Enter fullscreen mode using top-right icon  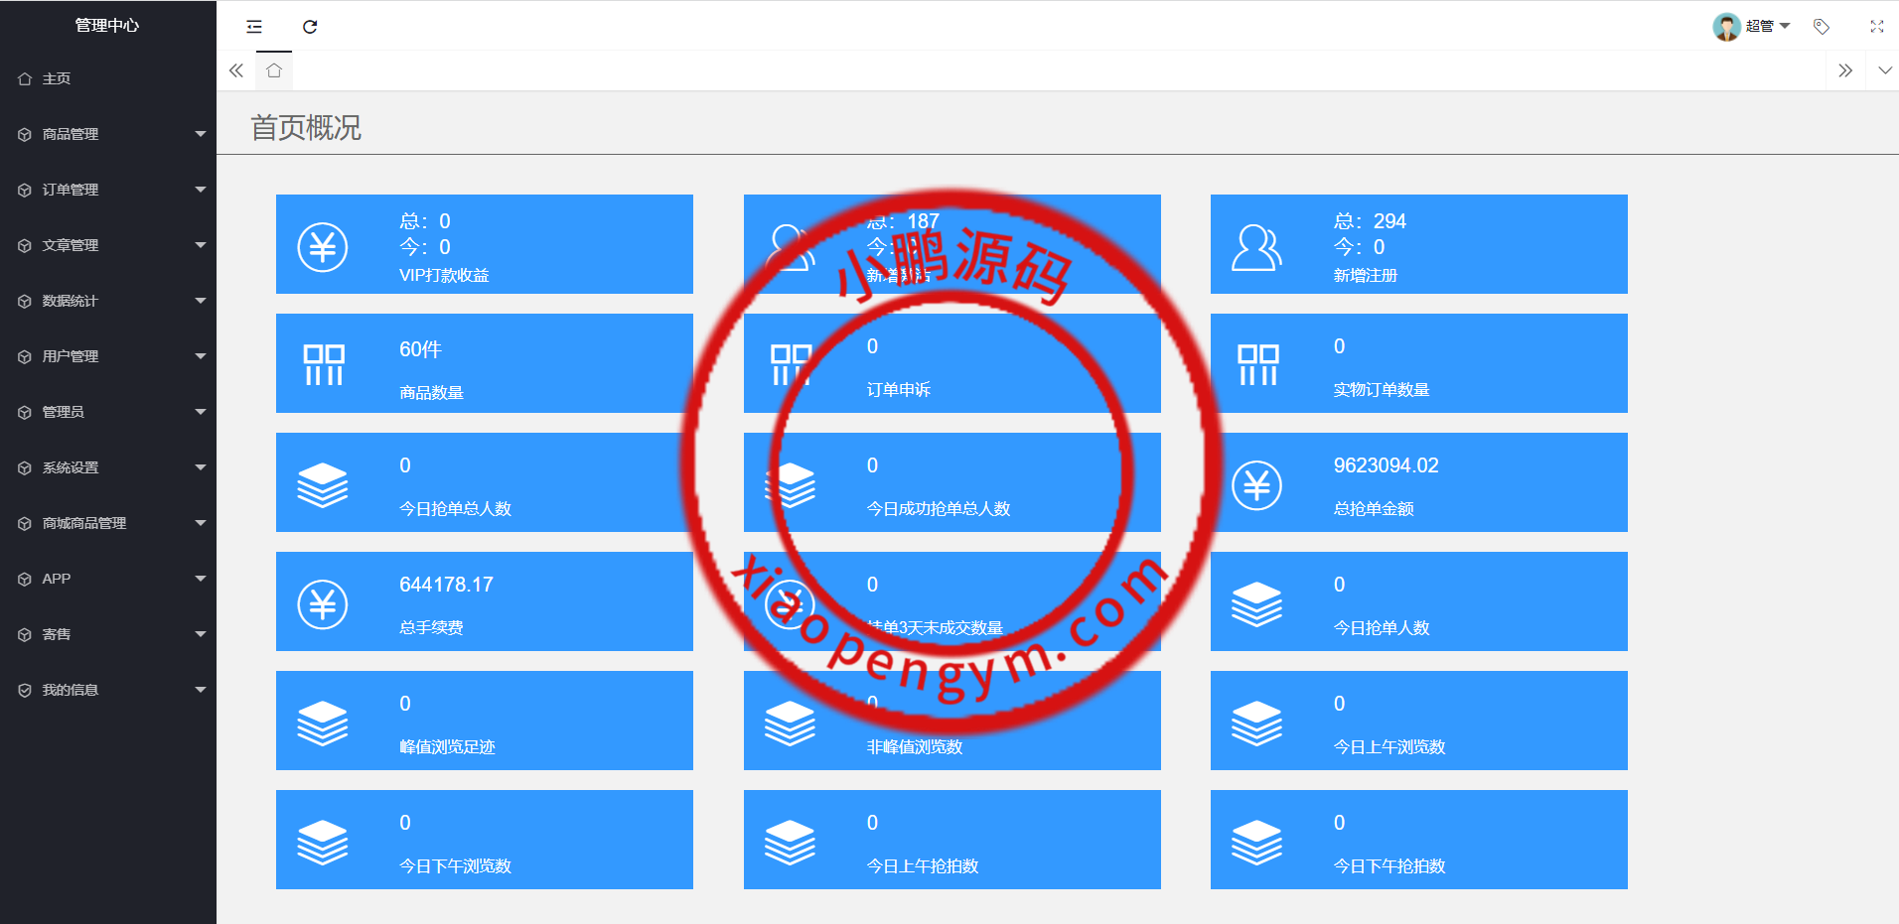(1876, 27)
